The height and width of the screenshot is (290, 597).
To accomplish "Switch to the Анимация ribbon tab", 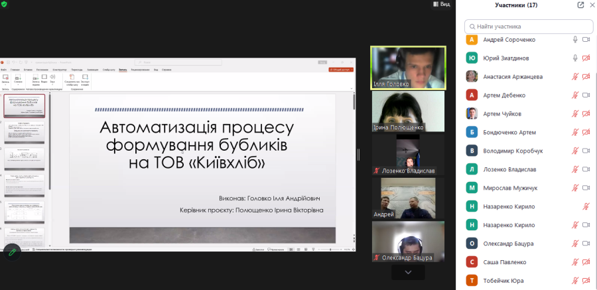I will tap(92, 70).
